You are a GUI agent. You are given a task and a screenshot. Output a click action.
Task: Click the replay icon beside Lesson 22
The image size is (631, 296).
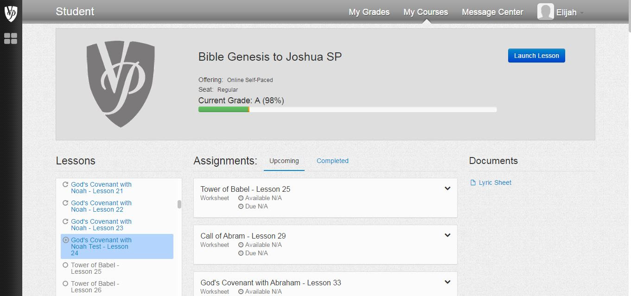65,203
